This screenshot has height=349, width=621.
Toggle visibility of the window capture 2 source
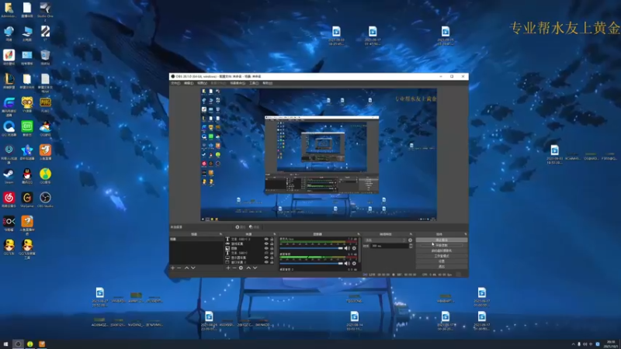pyautogui.click(x=266, y=262)
